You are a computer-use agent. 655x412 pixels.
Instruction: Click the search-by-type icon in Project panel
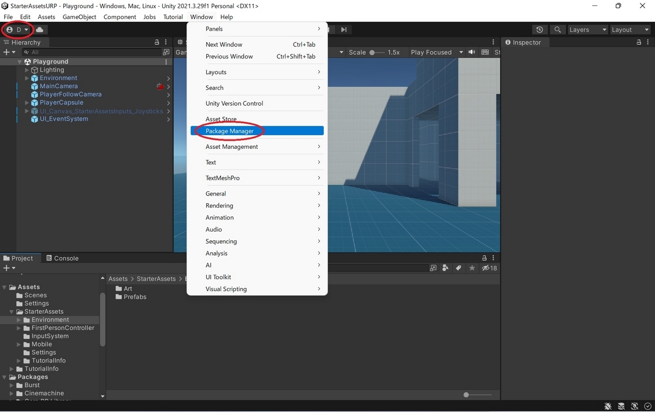tap(445, 268)
